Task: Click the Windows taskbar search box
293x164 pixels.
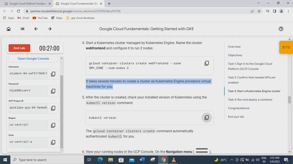Action: tap(47, 160)
